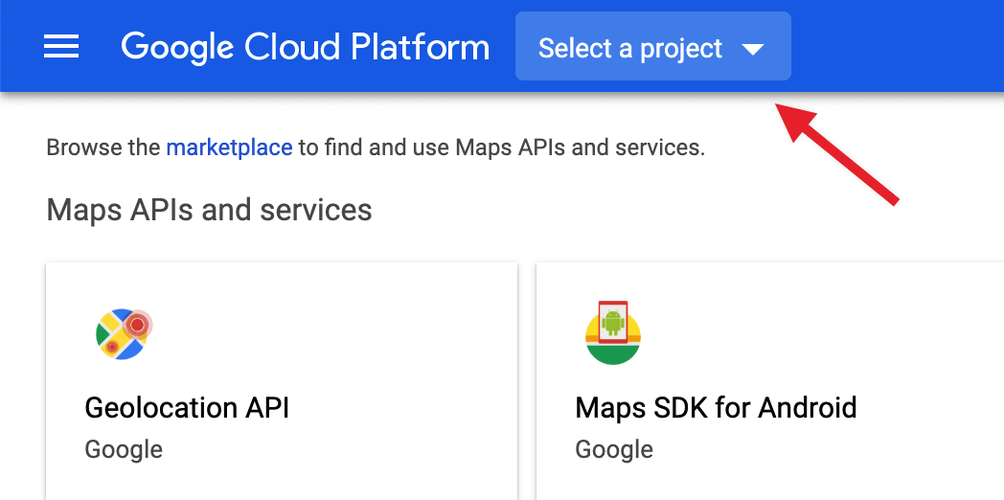This screenshot has height=500, width=1004.
Task: Click the Google vendor label under Geolocation API
Action: 124,449
